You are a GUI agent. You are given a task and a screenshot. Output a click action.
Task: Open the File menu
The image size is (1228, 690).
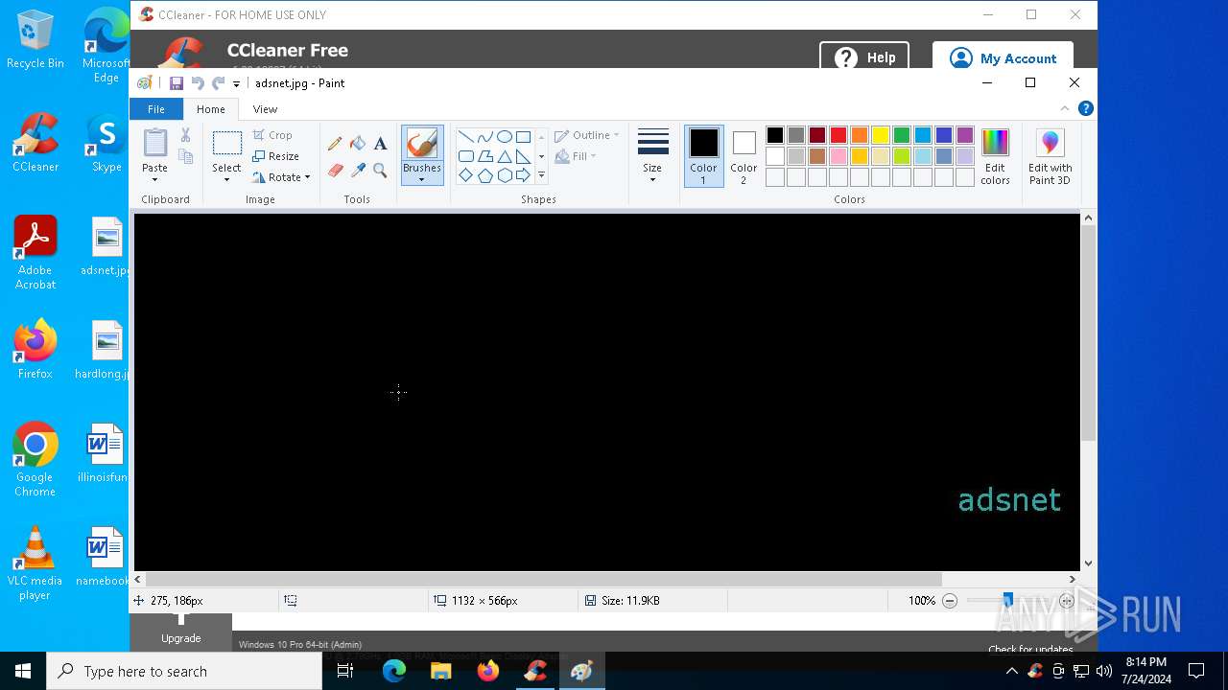155,109
